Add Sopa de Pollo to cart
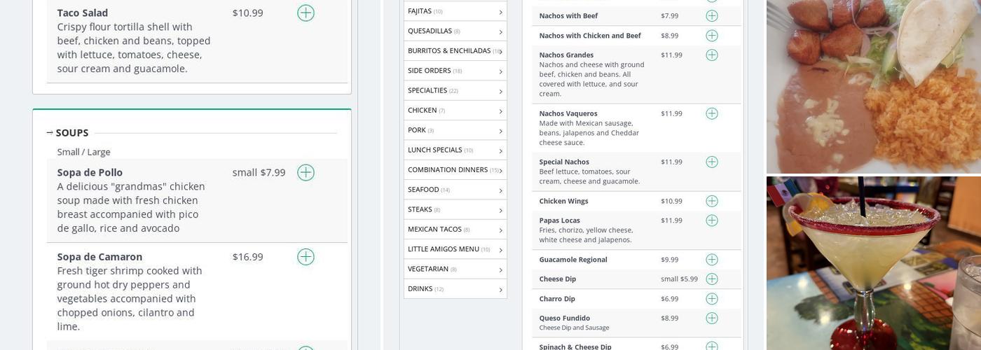The width and height of the screenshot is (981, 350). point(306,173)
